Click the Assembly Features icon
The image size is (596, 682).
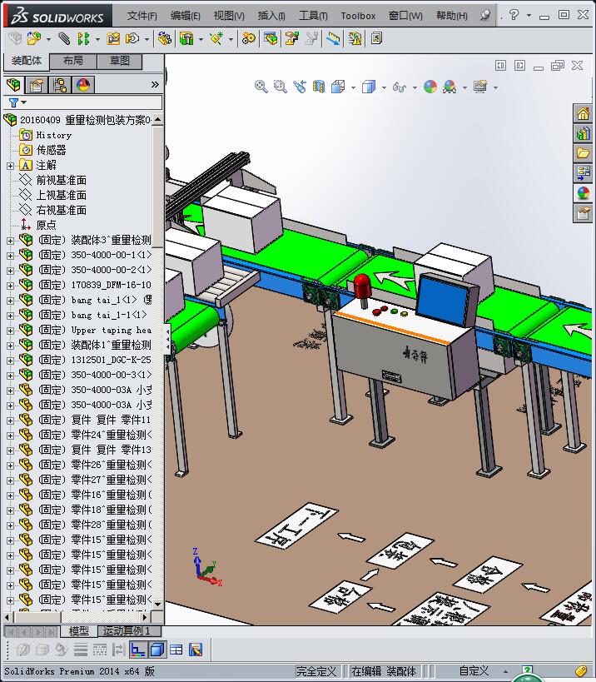(186, 38)
